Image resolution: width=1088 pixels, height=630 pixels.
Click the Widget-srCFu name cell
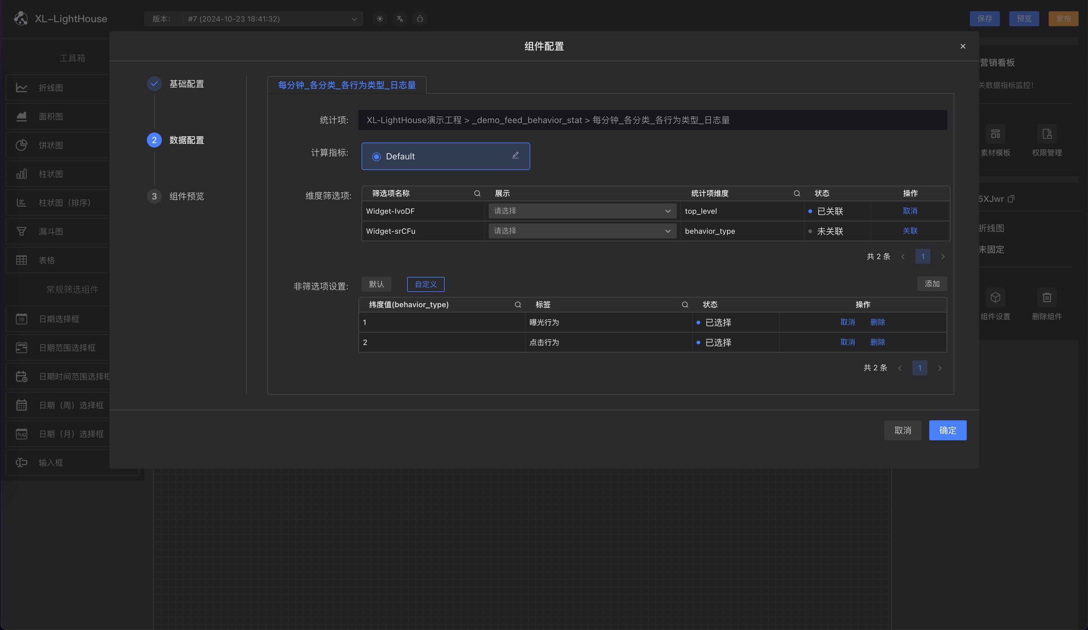click(x=423, y=231)
